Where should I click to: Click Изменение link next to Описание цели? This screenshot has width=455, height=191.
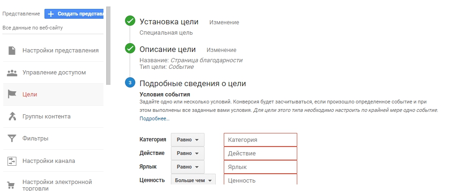pos(221,50)
